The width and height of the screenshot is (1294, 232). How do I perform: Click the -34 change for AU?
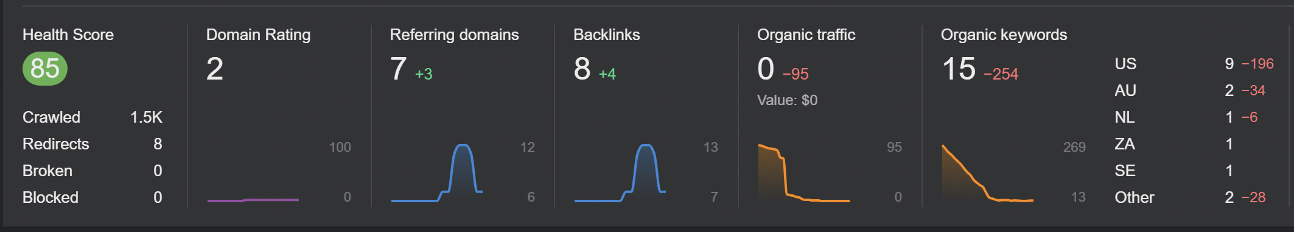(1253, 90)
